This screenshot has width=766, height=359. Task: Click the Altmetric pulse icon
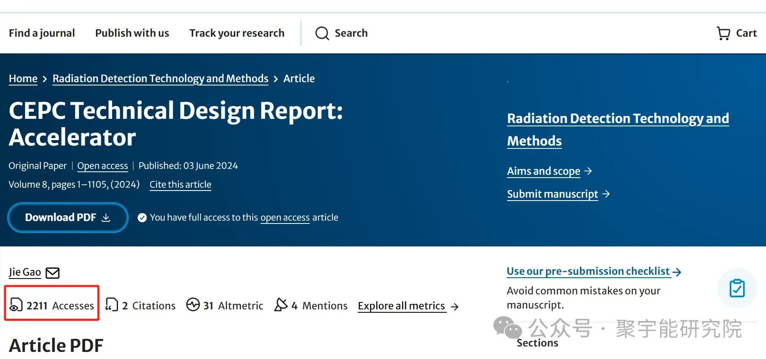click(x=193, y=305)
